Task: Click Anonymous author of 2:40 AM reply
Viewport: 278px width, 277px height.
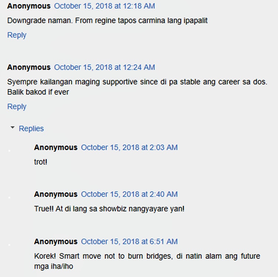Action: pos(56,194)
